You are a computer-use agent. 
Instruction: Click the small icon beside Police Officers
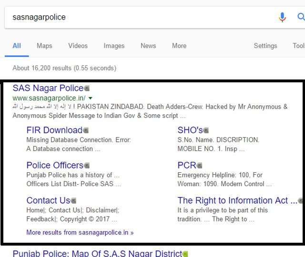[87, 166]
